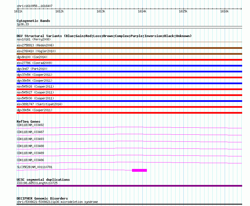Click the DGV Structural Variants track heading
The height and width of the screenshot is (206, 250).
104,36
